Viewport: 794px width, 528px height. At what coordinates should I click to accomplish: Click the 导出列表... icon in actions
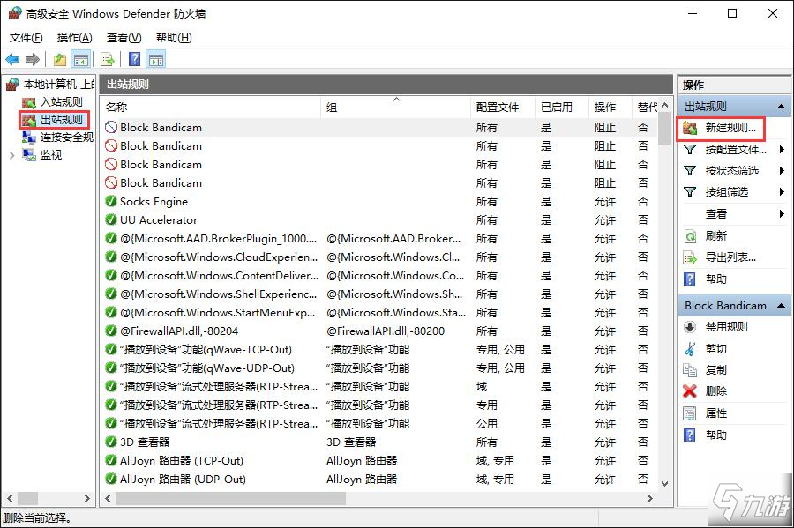[x=690, y=258]
